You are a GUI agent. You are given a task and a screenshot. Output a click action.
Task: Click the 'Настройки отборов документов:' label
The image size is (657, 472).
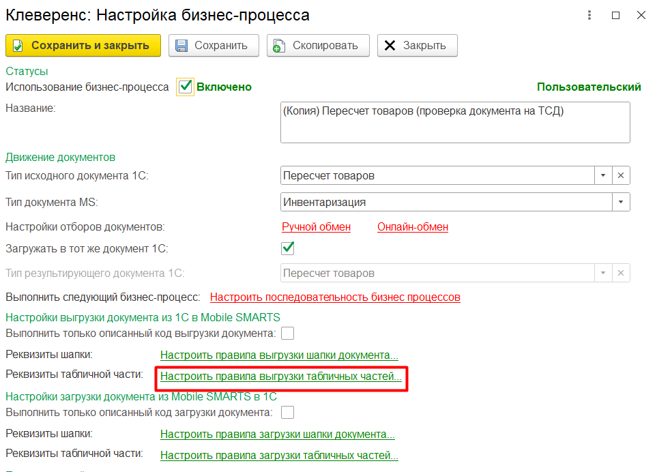(x=85, y=227)
